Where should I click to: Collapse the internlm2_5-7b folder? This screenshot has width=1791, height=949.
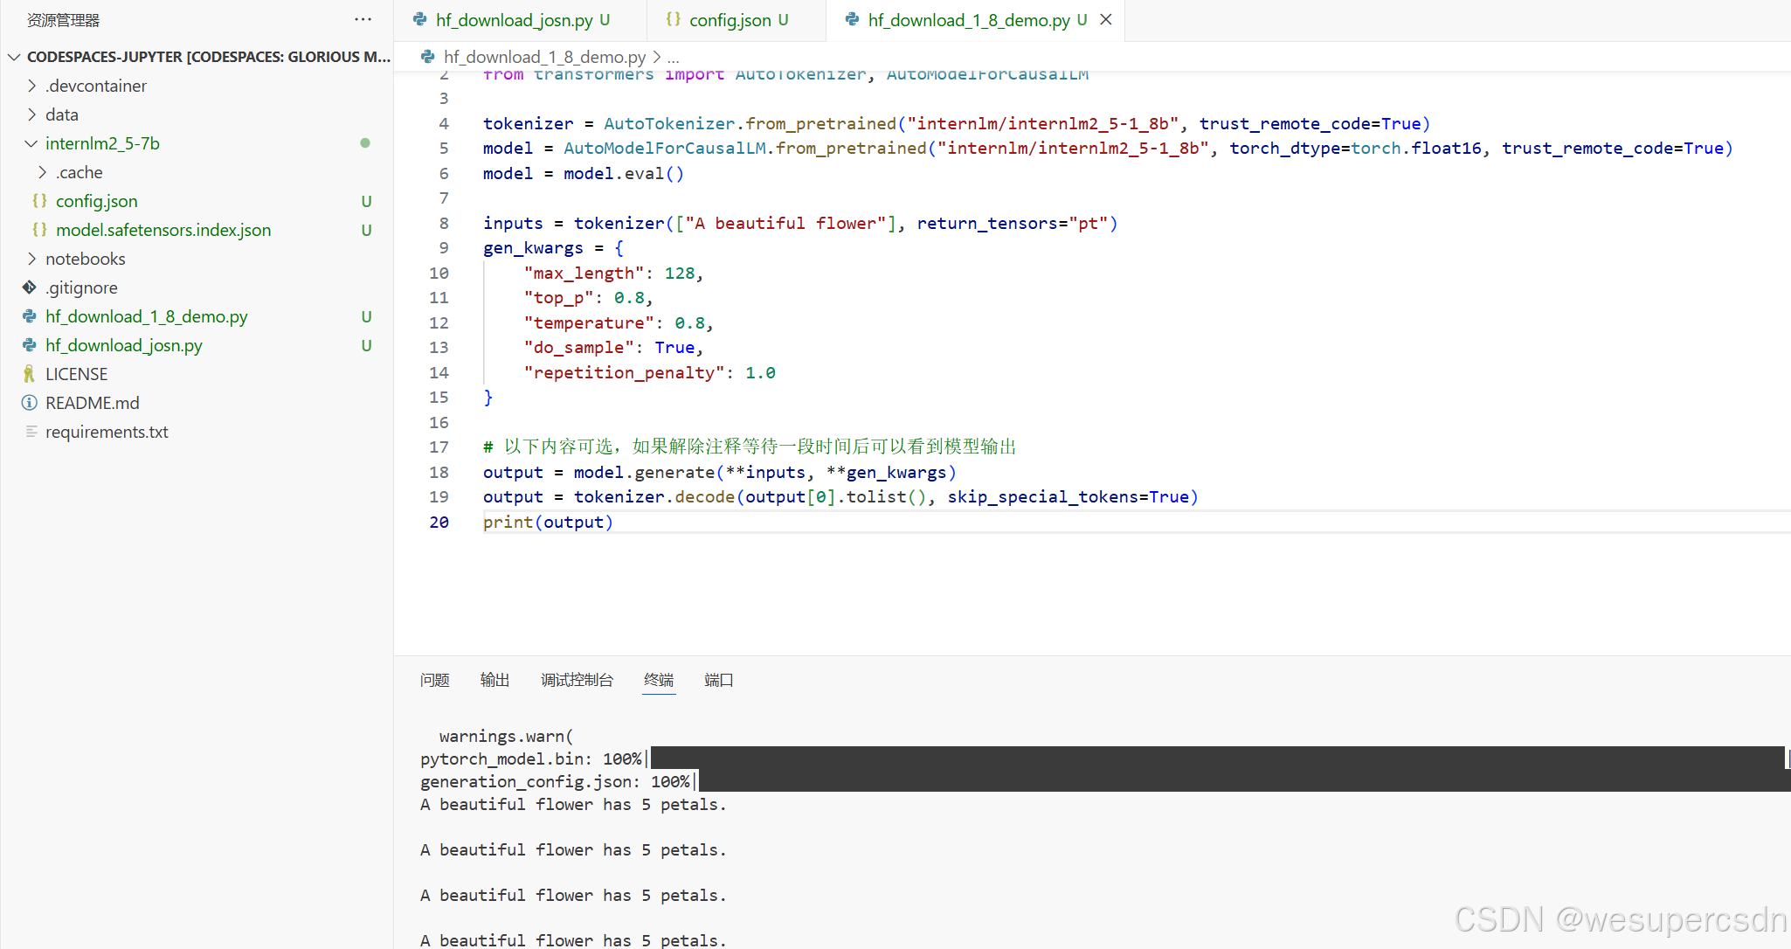pyautogui.click(x=31, y=143)
